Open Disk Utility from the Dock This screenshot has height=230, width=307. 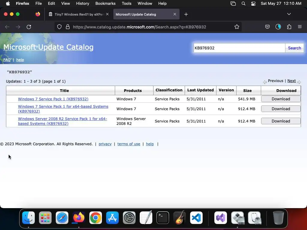click(254, 218)
